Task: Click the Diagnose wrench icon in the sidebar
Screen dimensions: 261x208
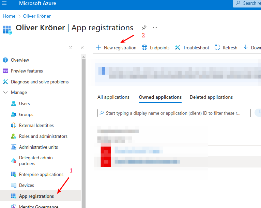Action: tap(5, 82)
